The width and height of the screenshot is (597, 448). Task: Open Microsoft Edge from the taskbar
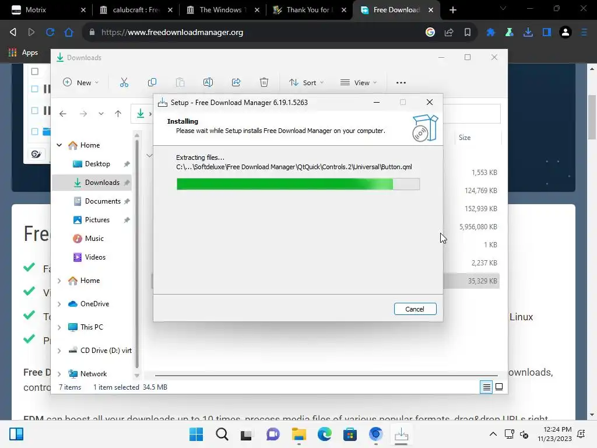pyautogui.click(x=324, y=434)
